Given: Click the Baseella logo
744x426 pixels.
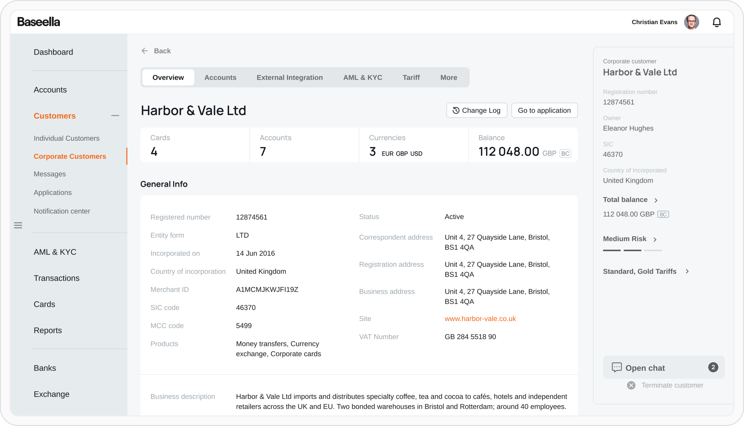Looking at the screenshot, I should click(38, 22).
